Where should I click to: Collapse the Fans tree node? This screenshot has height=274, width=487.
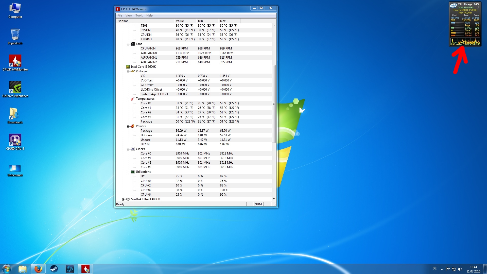coord(128,44)
